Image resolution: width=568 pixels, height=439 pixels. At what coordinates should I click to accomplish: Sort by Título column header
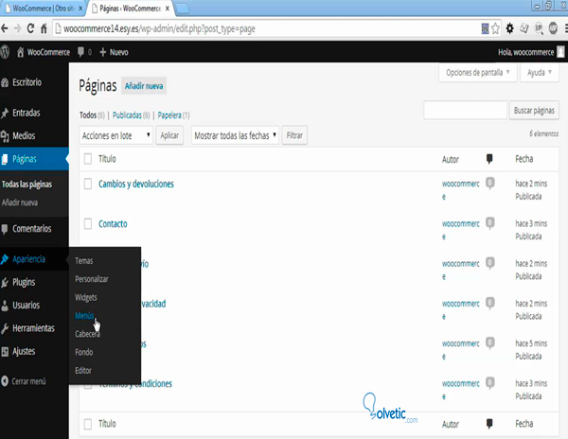107,159
